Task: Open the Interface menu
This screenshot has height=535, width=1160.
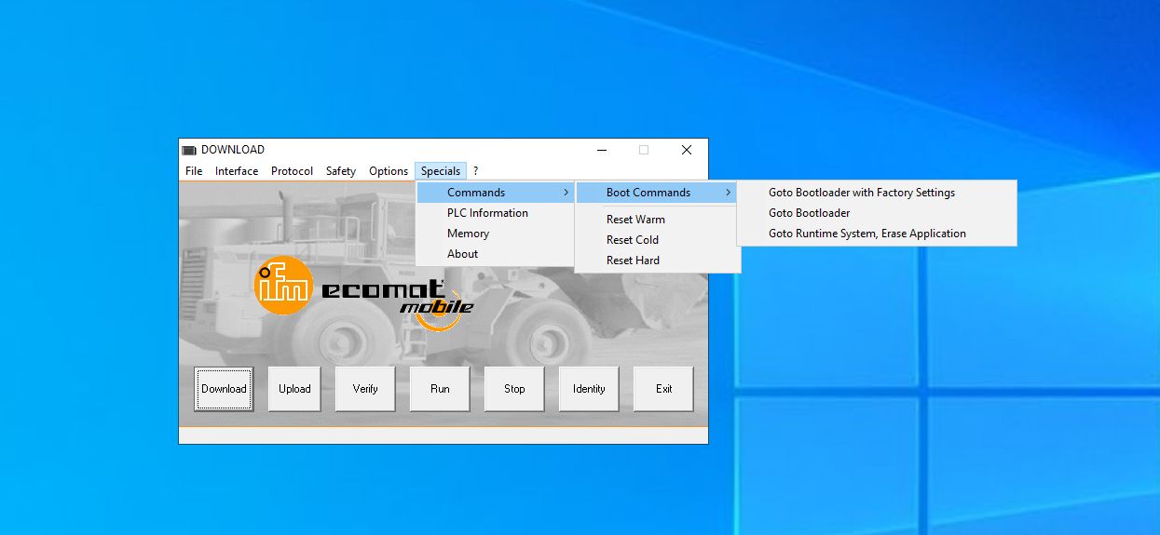Action: coord(237,171)
